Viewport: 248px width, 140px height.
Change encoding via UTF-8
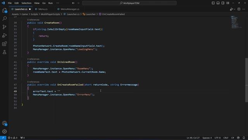[x=217, y=138]
